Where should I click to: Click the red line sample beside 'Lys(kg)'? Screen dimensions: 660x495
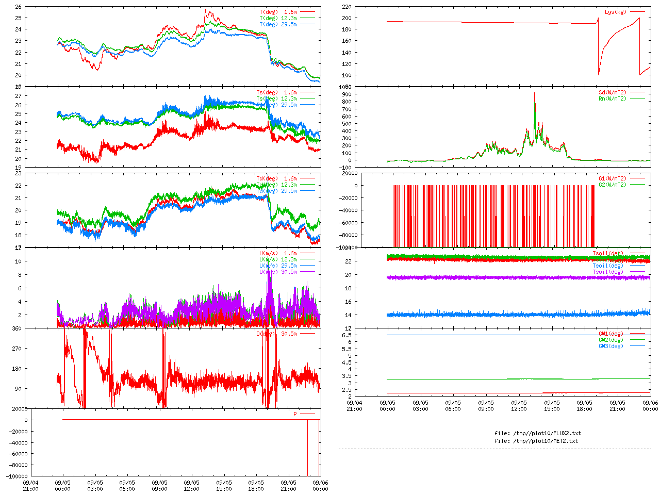[637, 12]
